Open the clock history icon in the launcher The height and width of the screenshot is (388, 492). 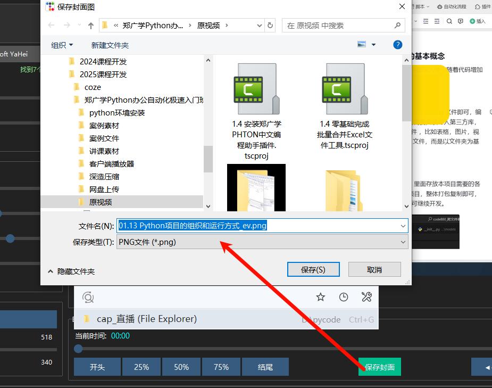coord(344,297)
